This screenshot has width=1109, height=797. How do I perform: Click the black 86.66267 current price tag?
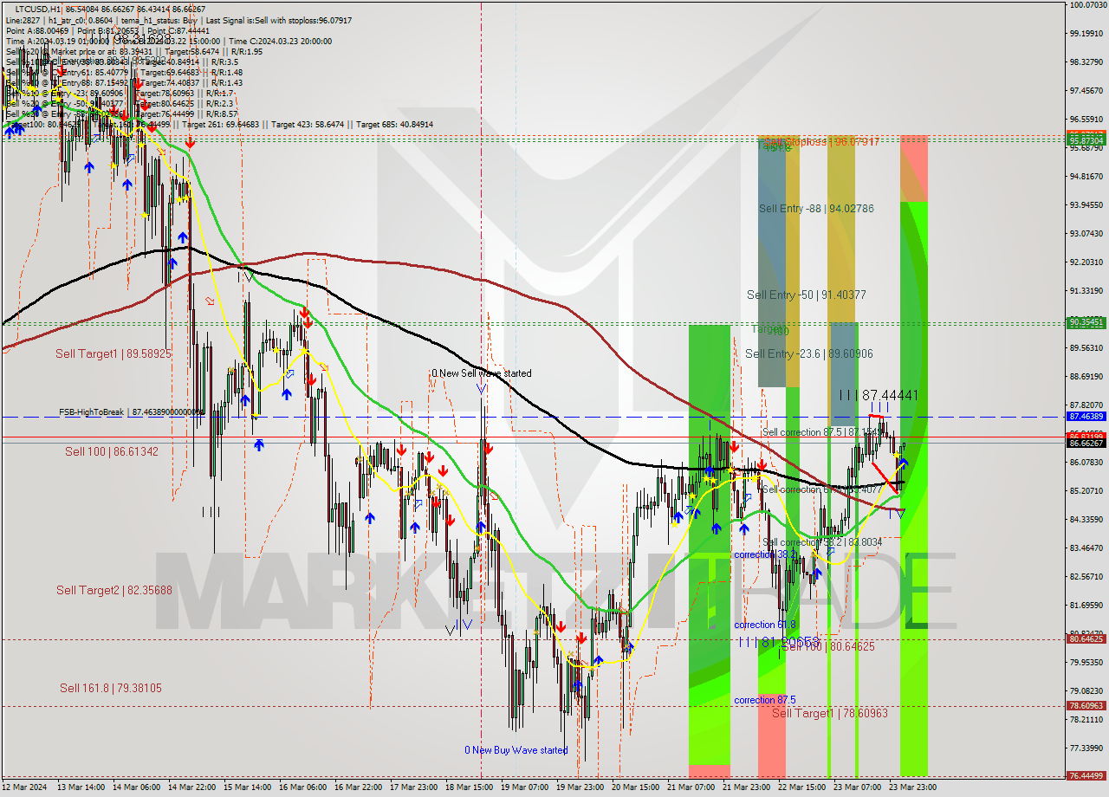pyautogui.click(x=1086, y=444)
